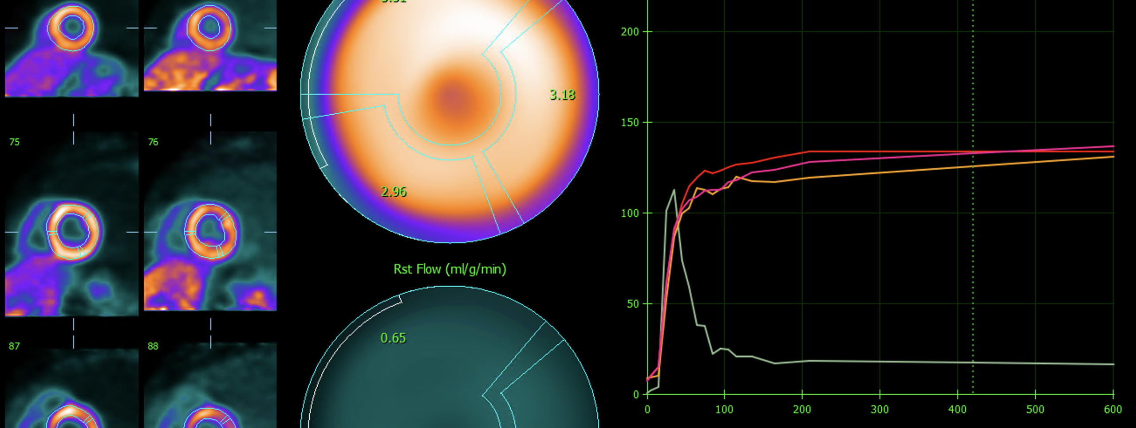This screenshot has height=428, width=1136.
Task: Click the 3.18 flow value on polar map
Action: (562, 95)
